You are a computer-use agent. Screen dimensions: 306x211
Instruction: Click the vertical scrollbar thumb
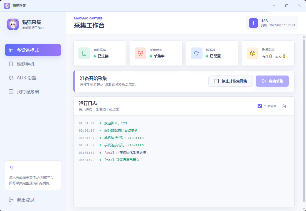[304, 121]
